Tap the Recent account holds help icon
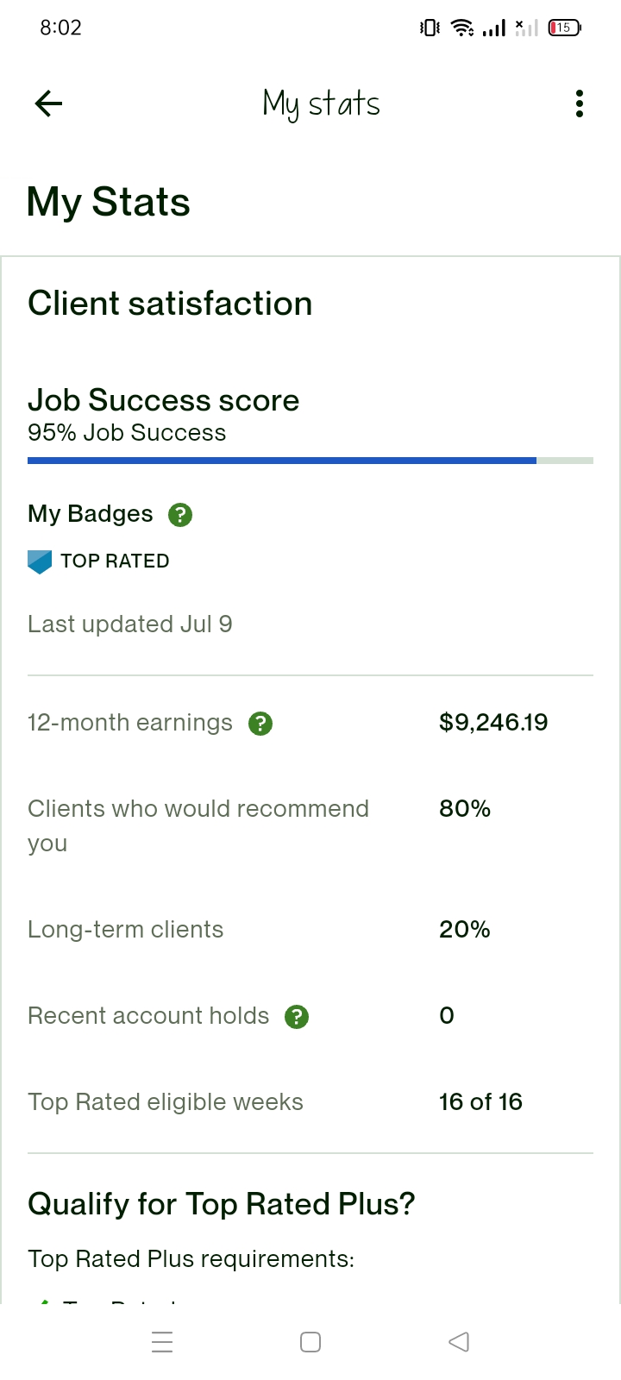The width and height of the screenshot is (621, 1380). coord(297,1017)
